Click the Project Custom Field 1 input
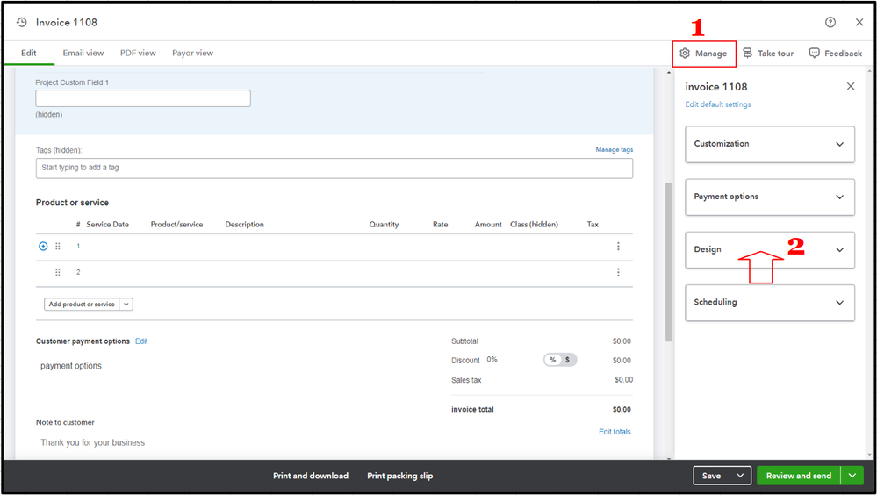The width and height of the screenshot is (877, 495). pos(143,98)
